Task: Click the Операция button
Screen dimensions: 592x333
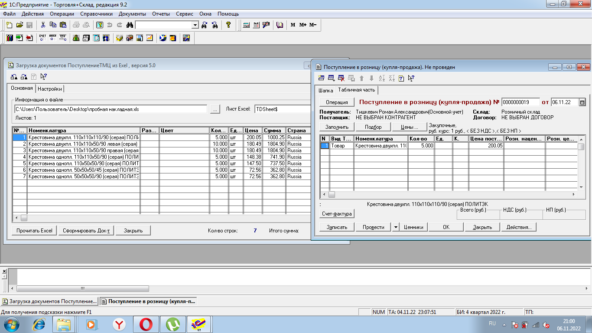Action: [337, 102]
